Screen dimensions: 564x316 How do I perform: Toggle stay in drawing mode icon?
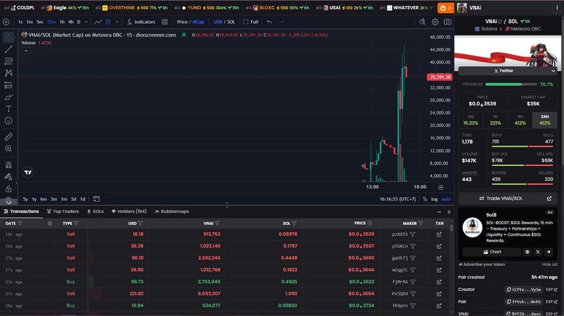tap(9, 177)
